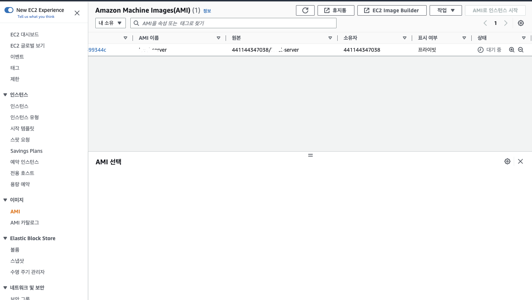The image size is (532, 300).
Task: Toggle the New EC2 Experience switch
Action: (x=9, y=10)
